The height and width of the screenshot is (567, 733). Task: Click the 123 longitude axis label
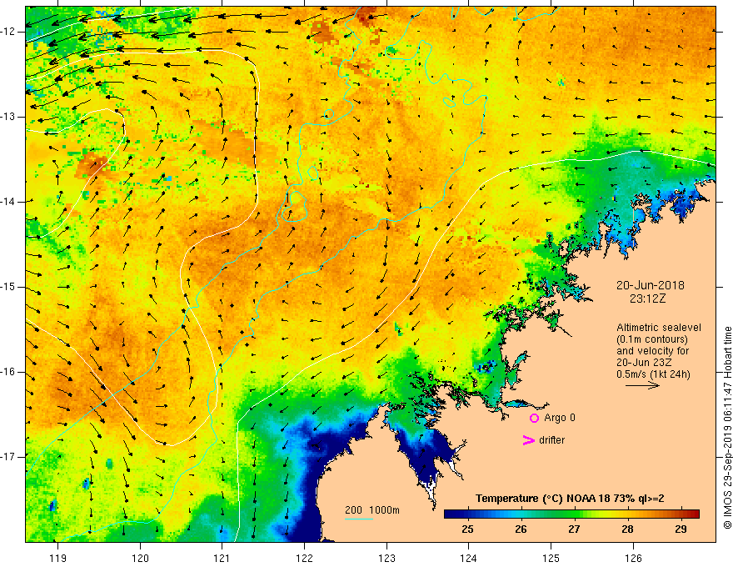click(386, 558)
